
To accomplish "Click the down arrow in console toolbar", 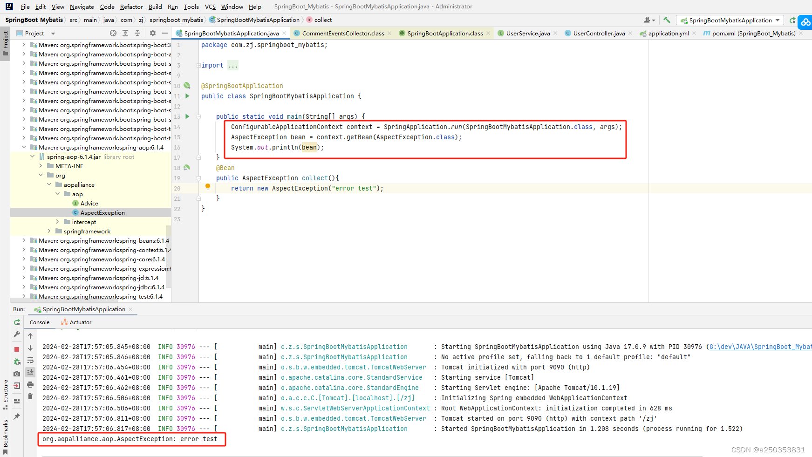I will tap(30, 348).
